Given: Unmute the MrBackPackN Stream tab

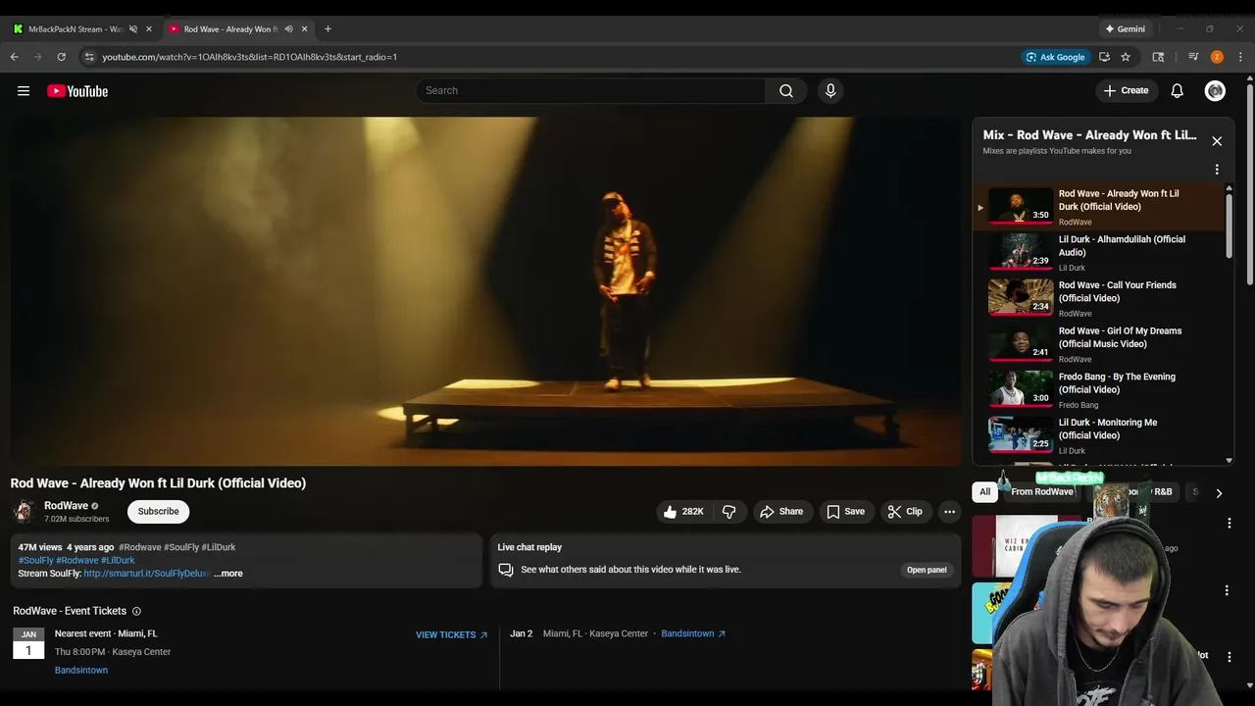Looking at the screenshot, I should [x=133, y=29].
